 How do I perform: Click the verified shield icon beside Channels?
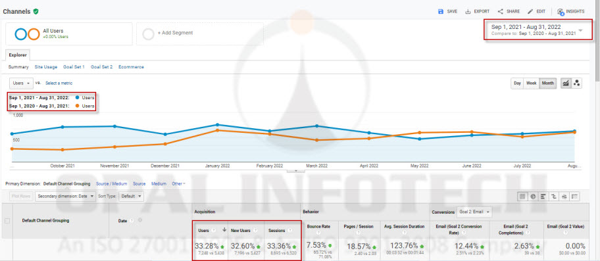click(36, 11)
